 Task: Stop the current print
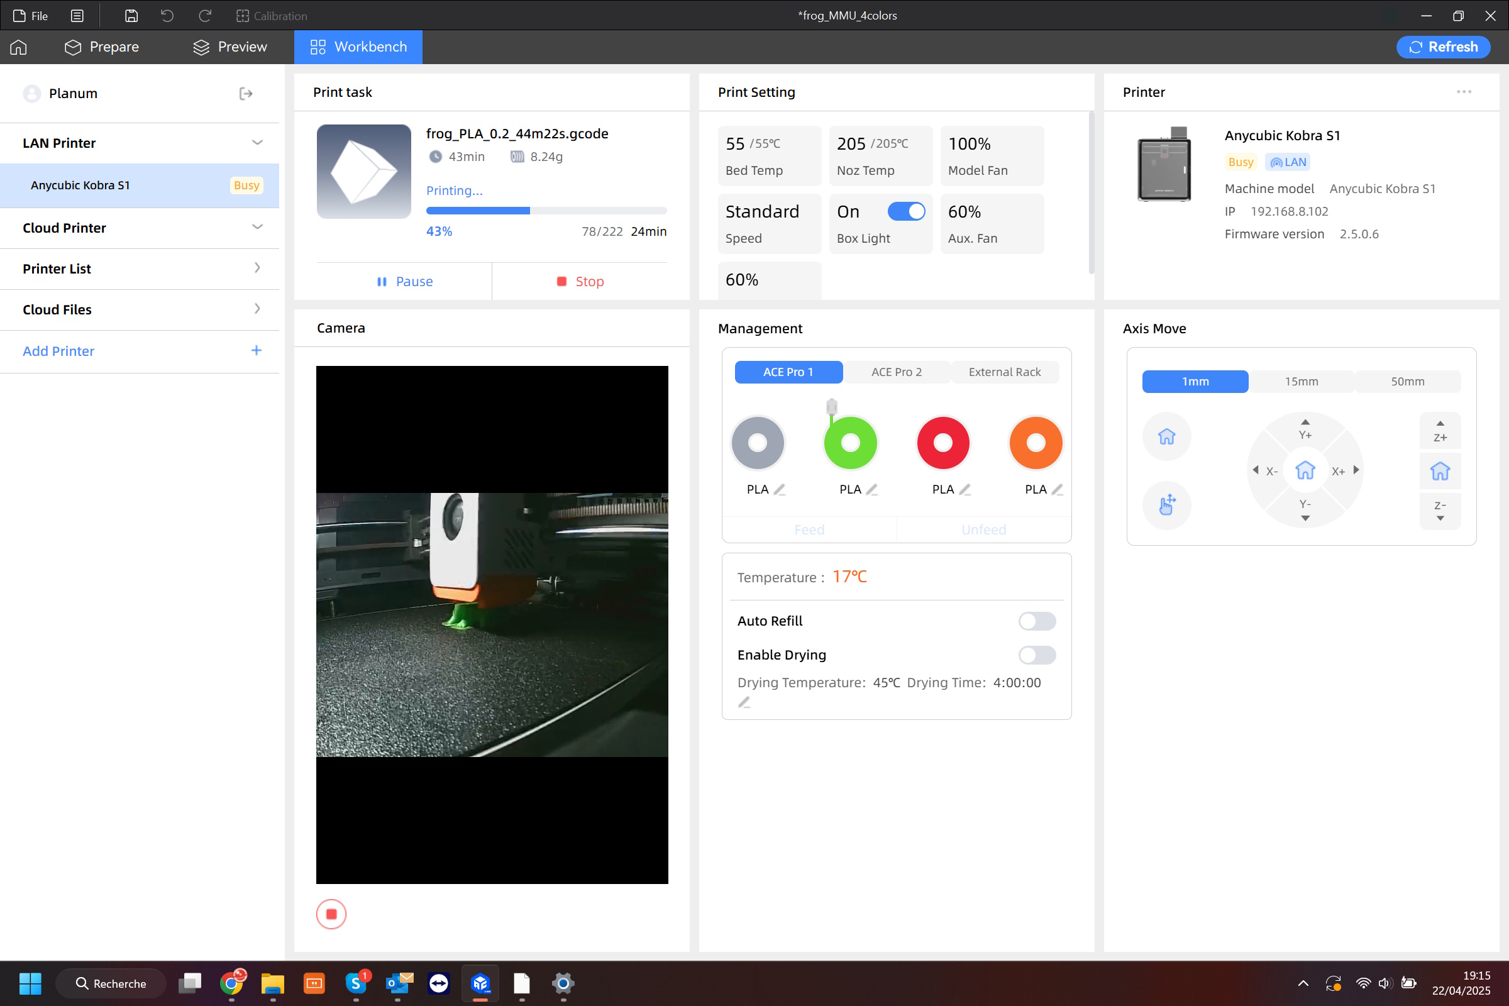[580, 282]
